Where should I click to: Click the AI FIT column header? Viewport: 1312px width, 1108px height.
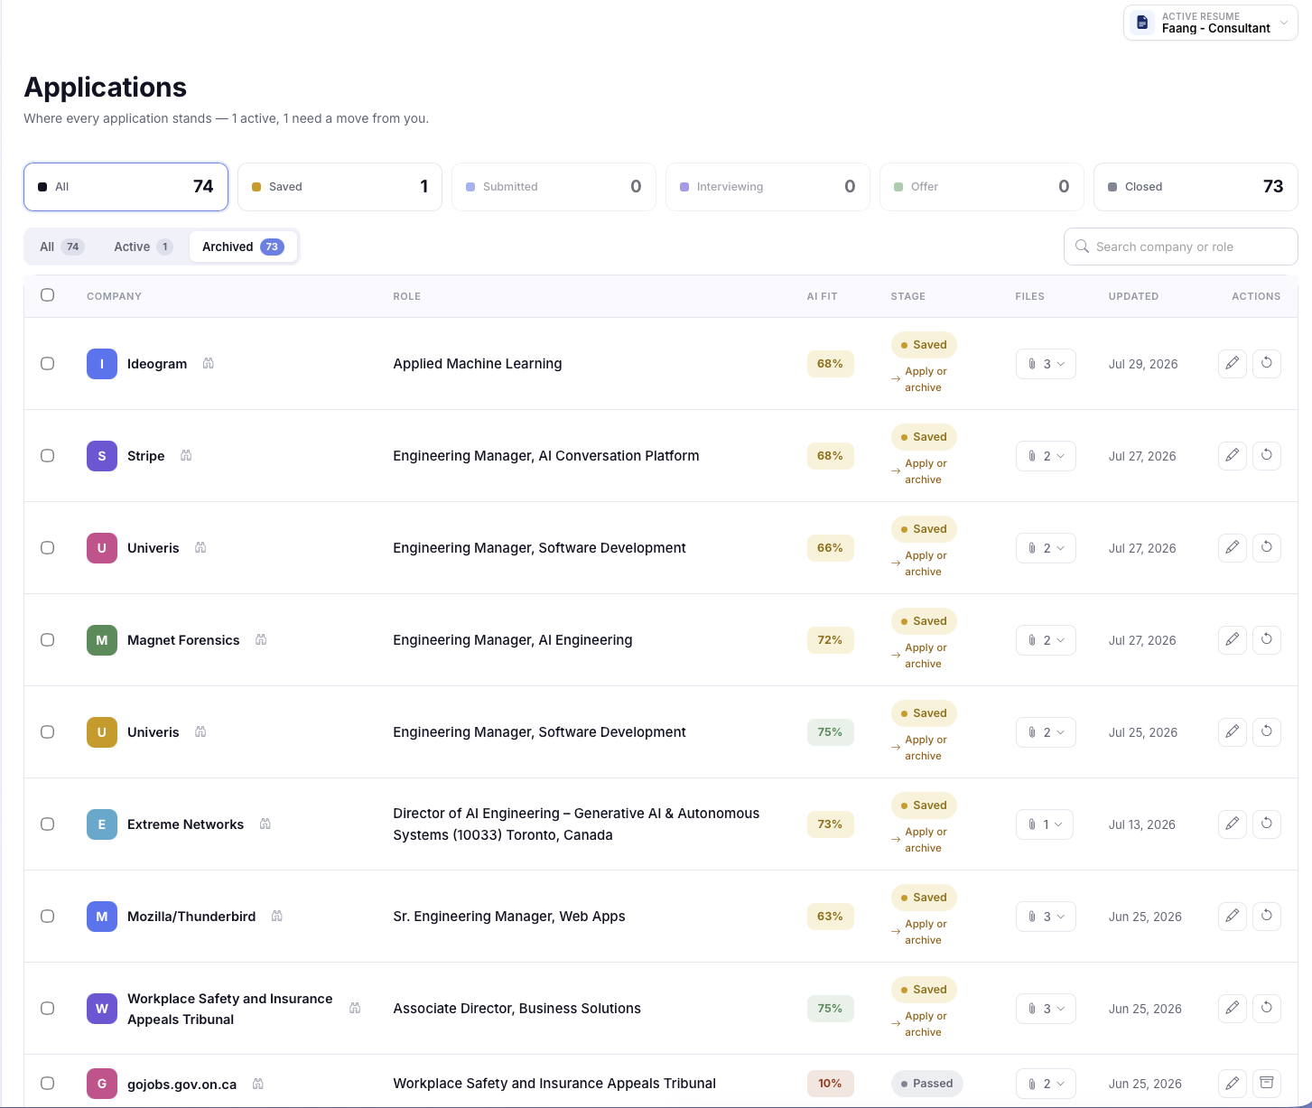822,296
